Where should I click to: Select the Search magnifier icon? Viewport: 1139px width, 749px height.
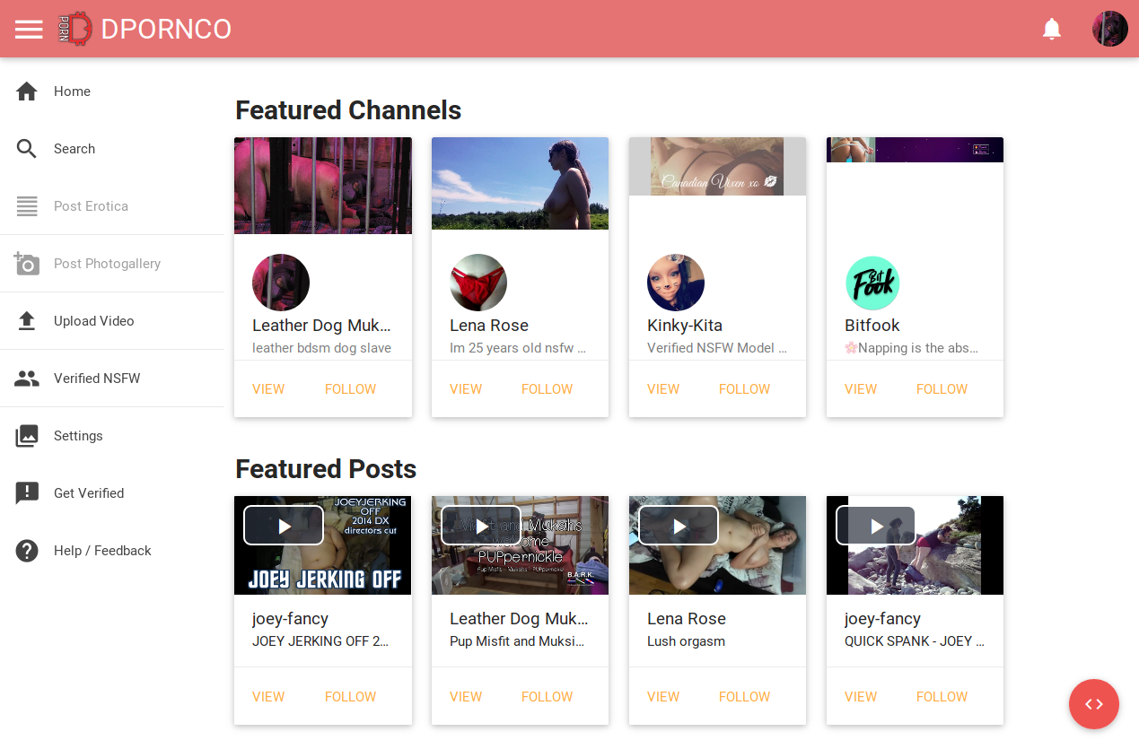pyautogui.click(x=27, y=149)
